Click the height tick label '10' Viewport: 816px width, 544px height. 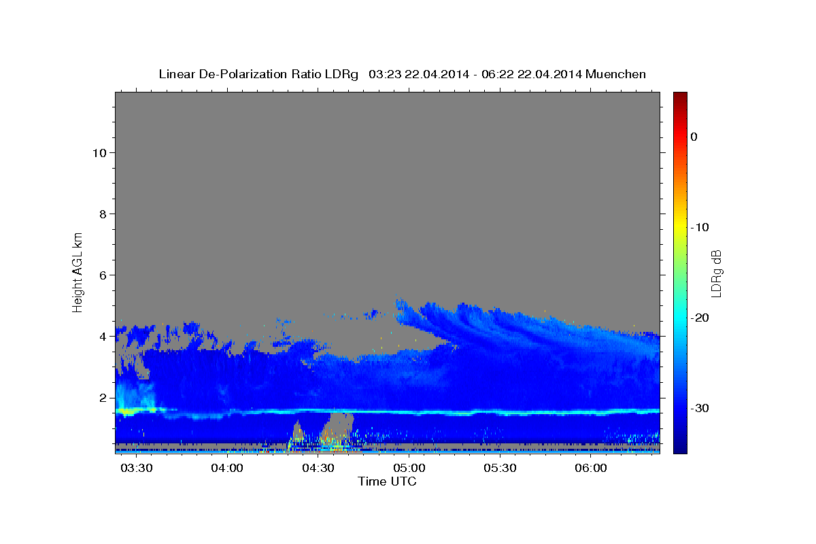[99, 152]
